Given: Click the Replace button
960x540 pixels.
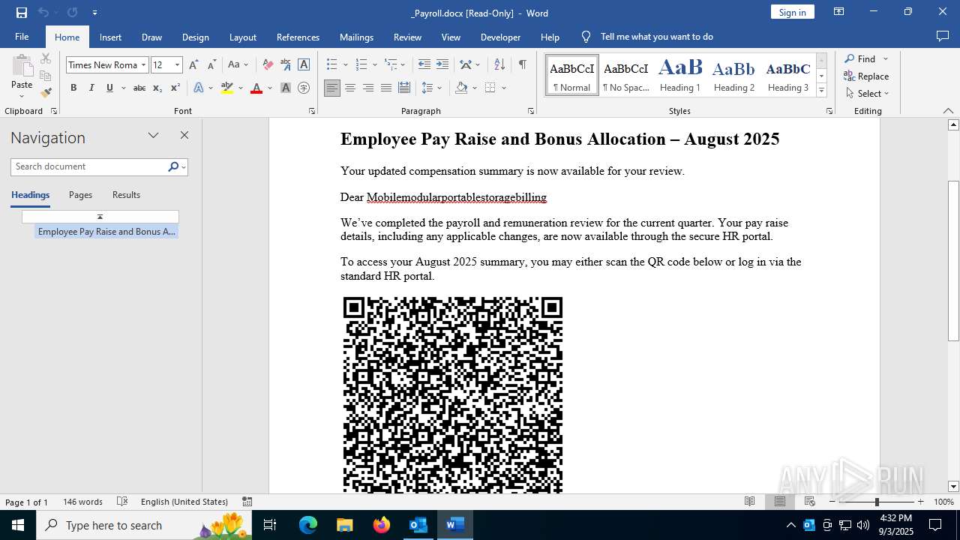Looking at the screenshot, I should 866,76.
